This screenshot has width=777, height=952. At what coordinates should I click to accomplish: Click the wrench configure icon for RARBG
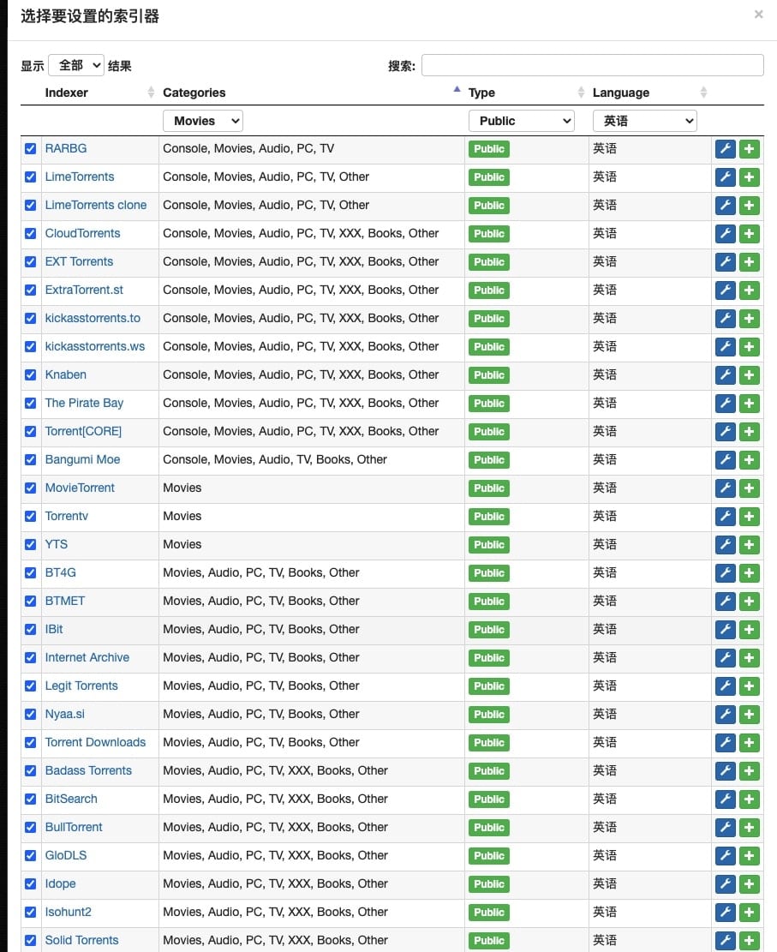[725, 149]
